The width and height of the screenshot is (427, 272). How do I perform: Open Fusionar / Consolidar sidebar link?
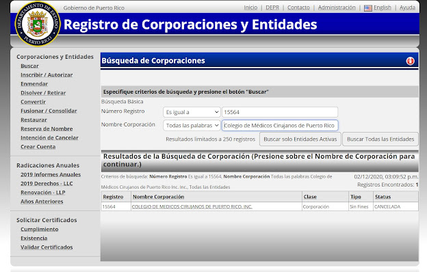pos(49,111)
